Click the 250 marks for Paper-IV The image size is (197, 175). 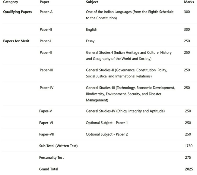point(187,88)
